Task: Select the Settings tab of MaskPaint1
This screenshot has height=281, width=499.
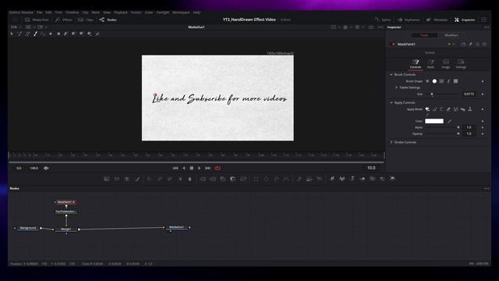Action: [x=461, y=64]
